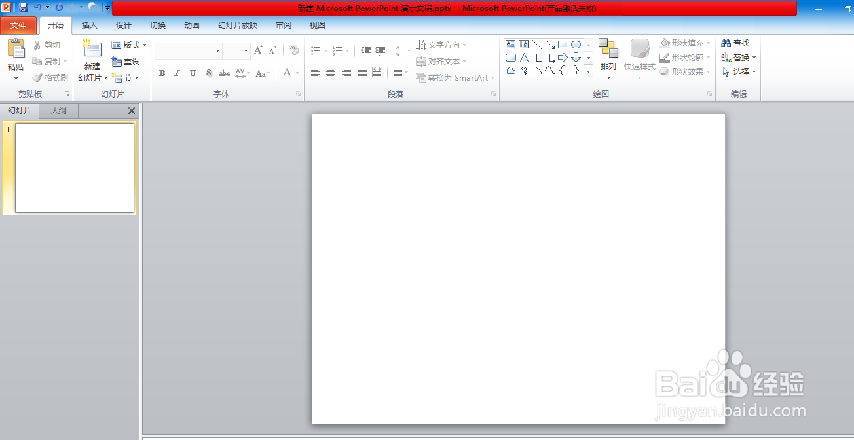854x440 pixels.
Task: Select the isosceles triangle shape
Action: coord(524,58)
